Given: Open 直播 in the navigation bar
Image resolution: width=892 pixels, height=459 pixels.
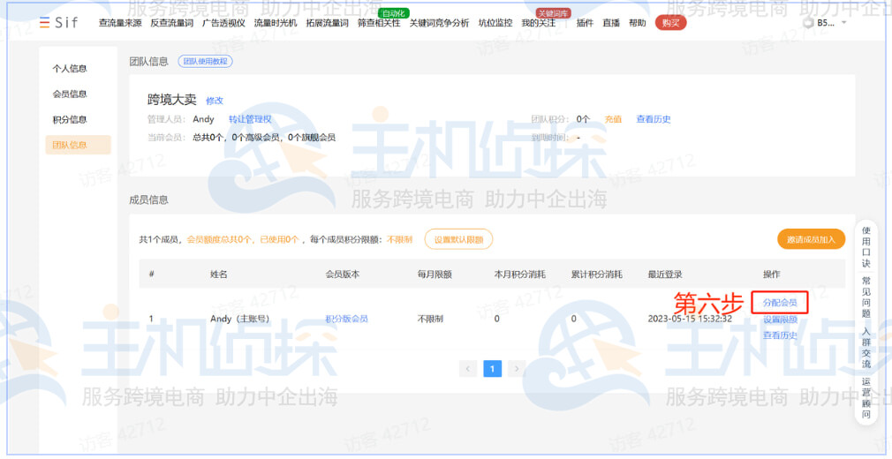Looking at the screenshot, I should coord(611,23).
